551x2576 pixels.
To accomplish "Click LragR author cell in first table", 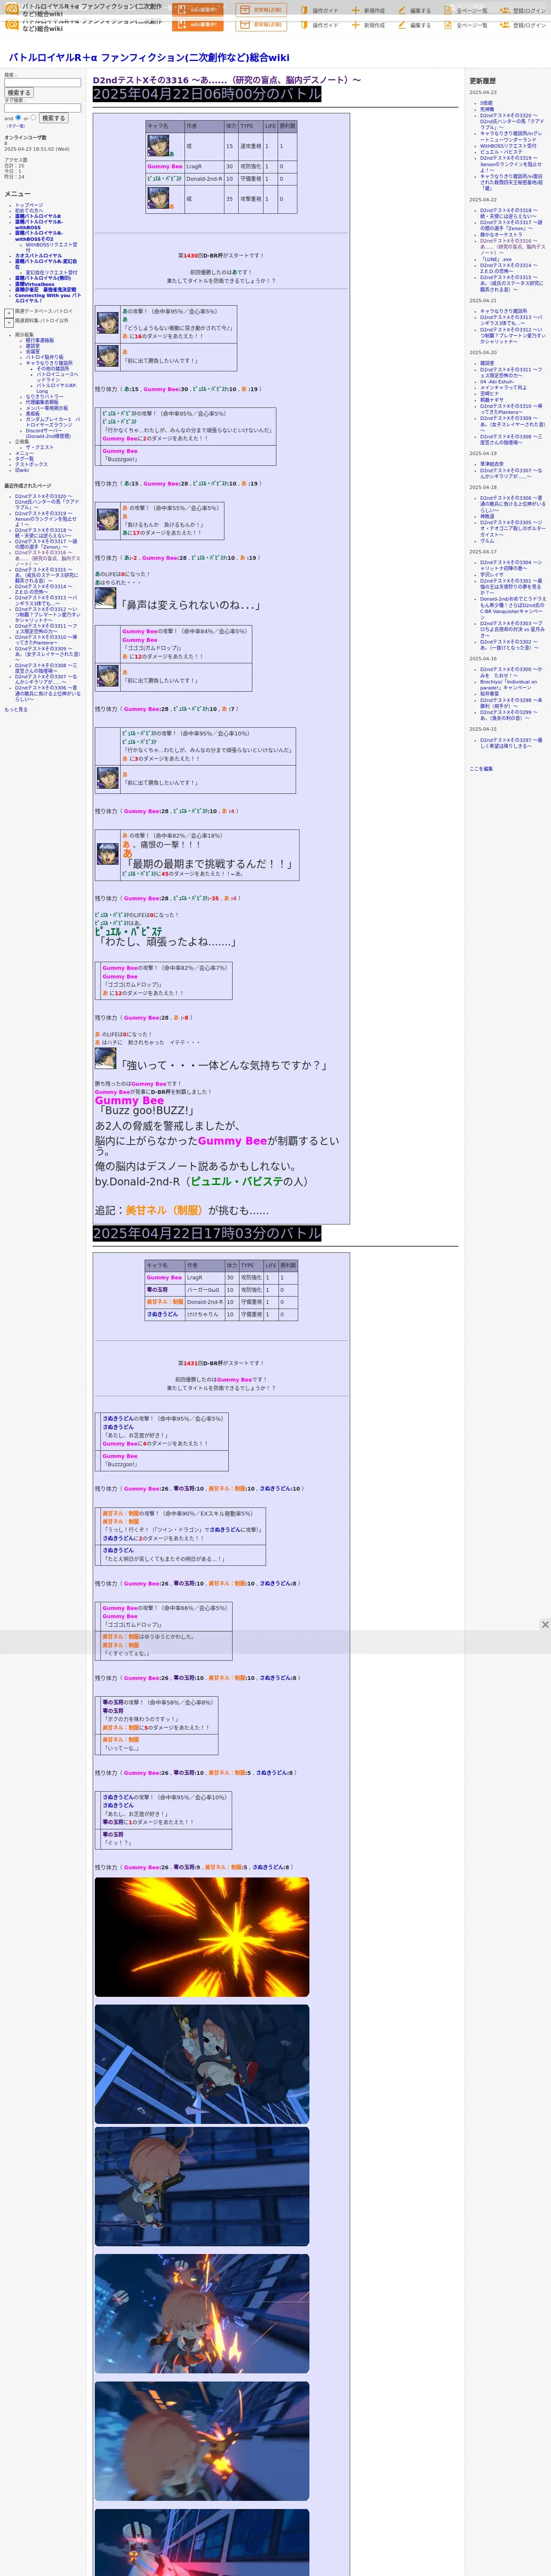I will coord(194,167).
